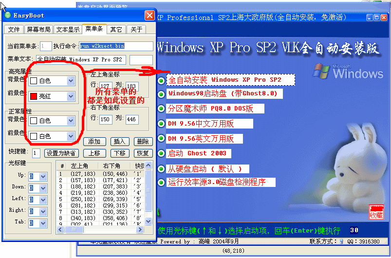Click list horizontal scrollbar right arrow
The height and width of the screenshot is (258, 391).
point(140,229)
